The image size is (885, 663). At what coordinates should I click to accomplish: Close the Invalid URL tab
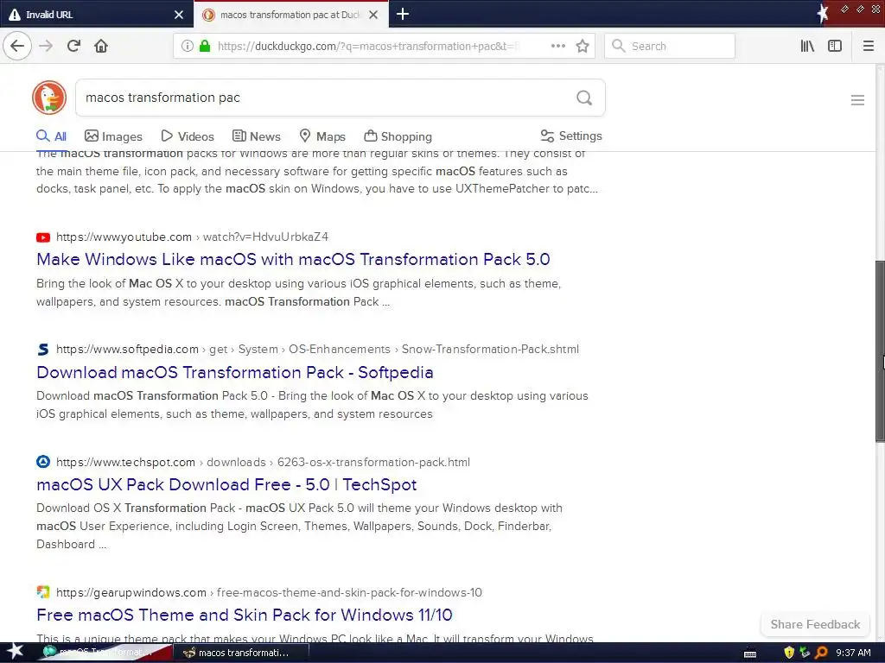[x=179, y=15]
